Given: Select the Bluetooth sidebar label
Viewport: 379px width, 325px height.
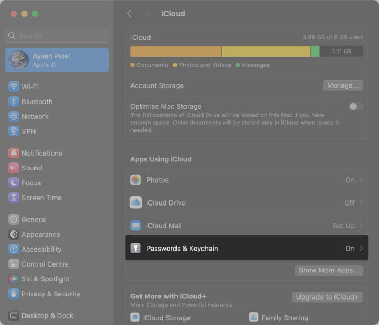Looking at the screenshot, I should coord(37,101).
